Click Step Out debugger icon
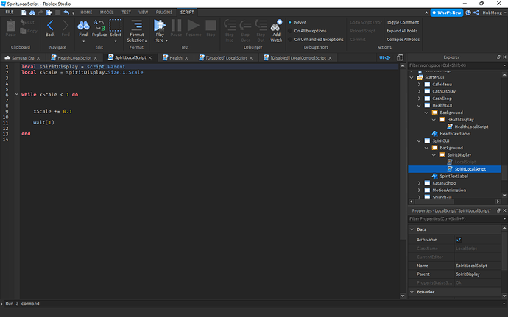Viewport: 508px width, 317px height. pos(261,26)
